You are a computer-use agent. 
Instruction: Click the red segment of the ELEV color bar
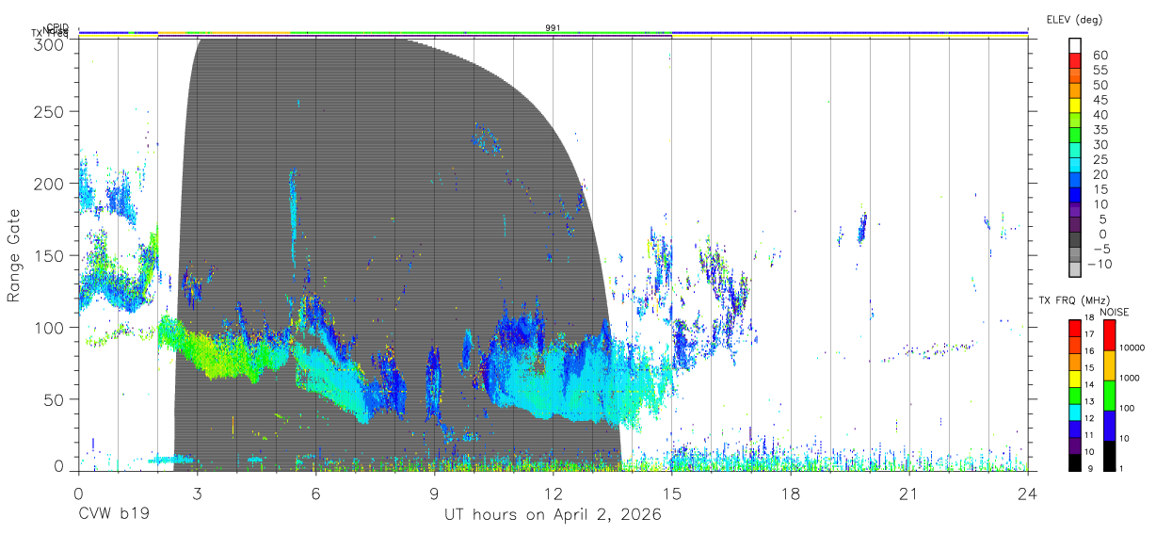[1076, 63]
